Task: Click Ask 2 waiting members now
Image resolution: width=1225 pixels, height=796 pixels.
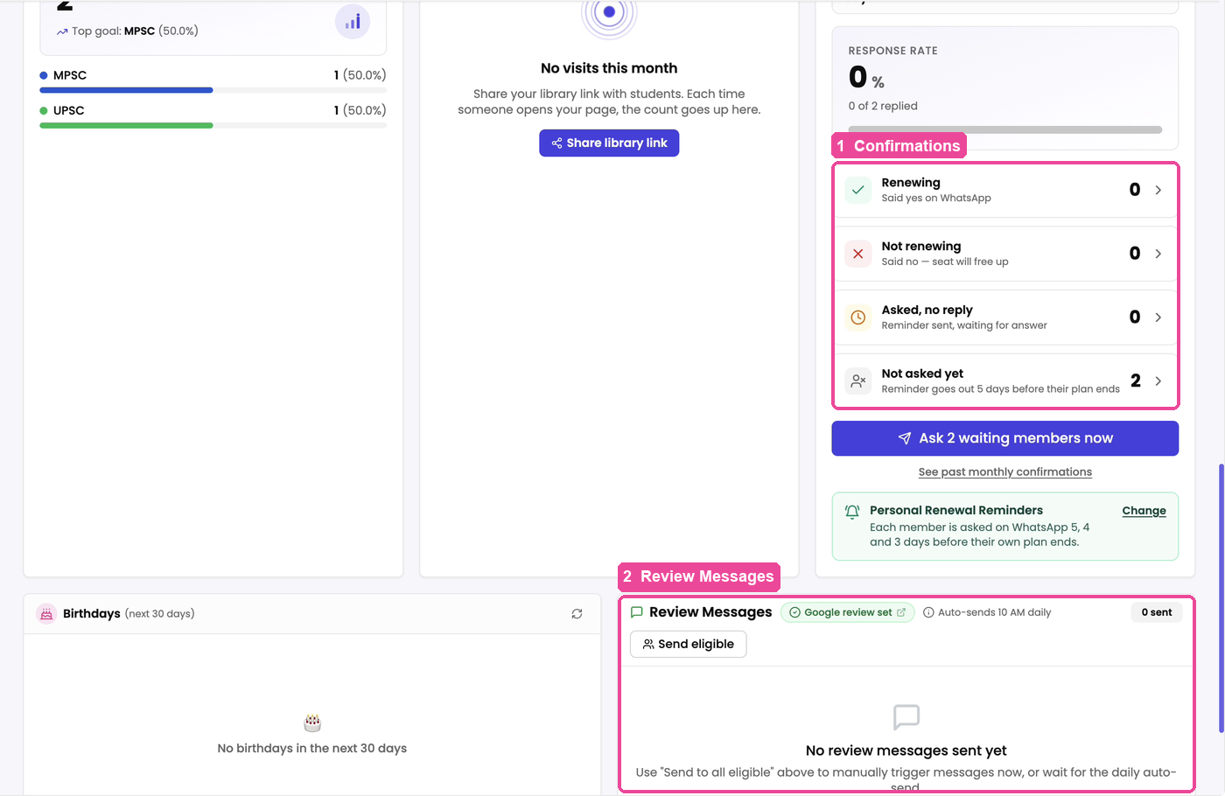Action: coord(1004,438)
